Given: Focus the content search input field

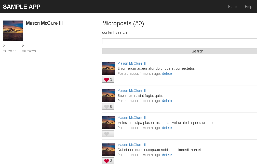Looking at the screenshot, I should coord(180,41).
